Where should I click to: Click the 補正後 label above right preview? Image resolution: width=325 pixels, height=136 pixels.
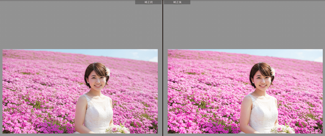(x=177, y=2)
